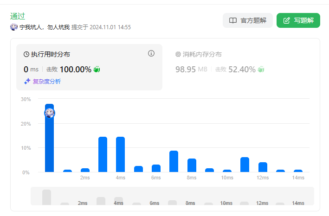Image resolution: width=329 pixels, height=216 pixels.
Task: Click the 12ms area of the bottom range slider
Action: click(262, 203)
